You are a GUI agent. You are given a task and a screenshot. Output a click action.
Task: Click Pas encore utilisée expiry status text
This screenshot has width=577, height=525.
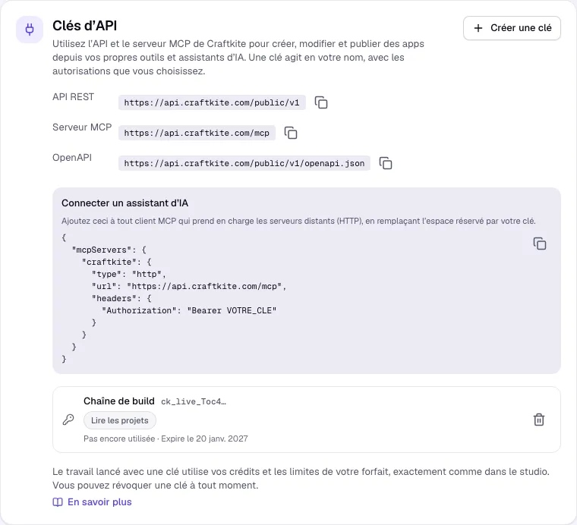(166, 439)
